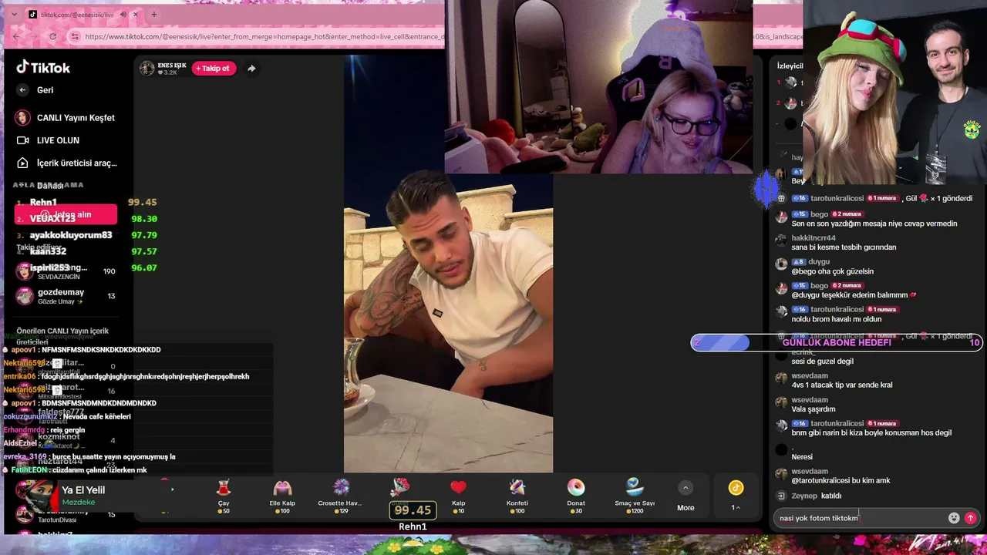Click the TikTok logo in the sidebar

coord(43,68)
